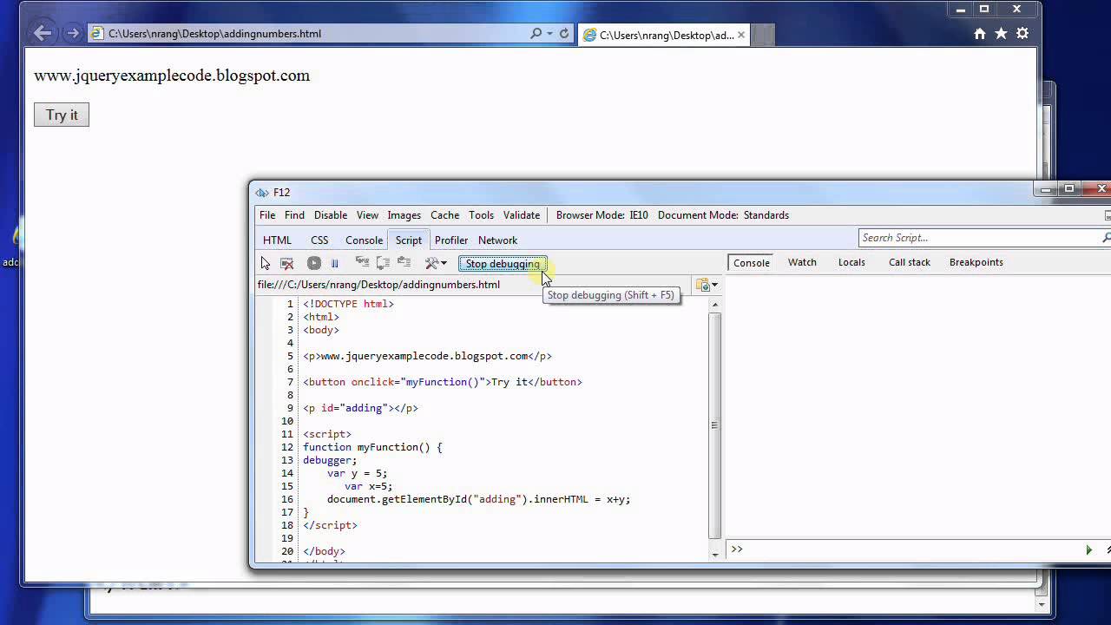Screen dimensions: 1111x625
Task: Open a new blank browser tab
Action: coord(763,36)
